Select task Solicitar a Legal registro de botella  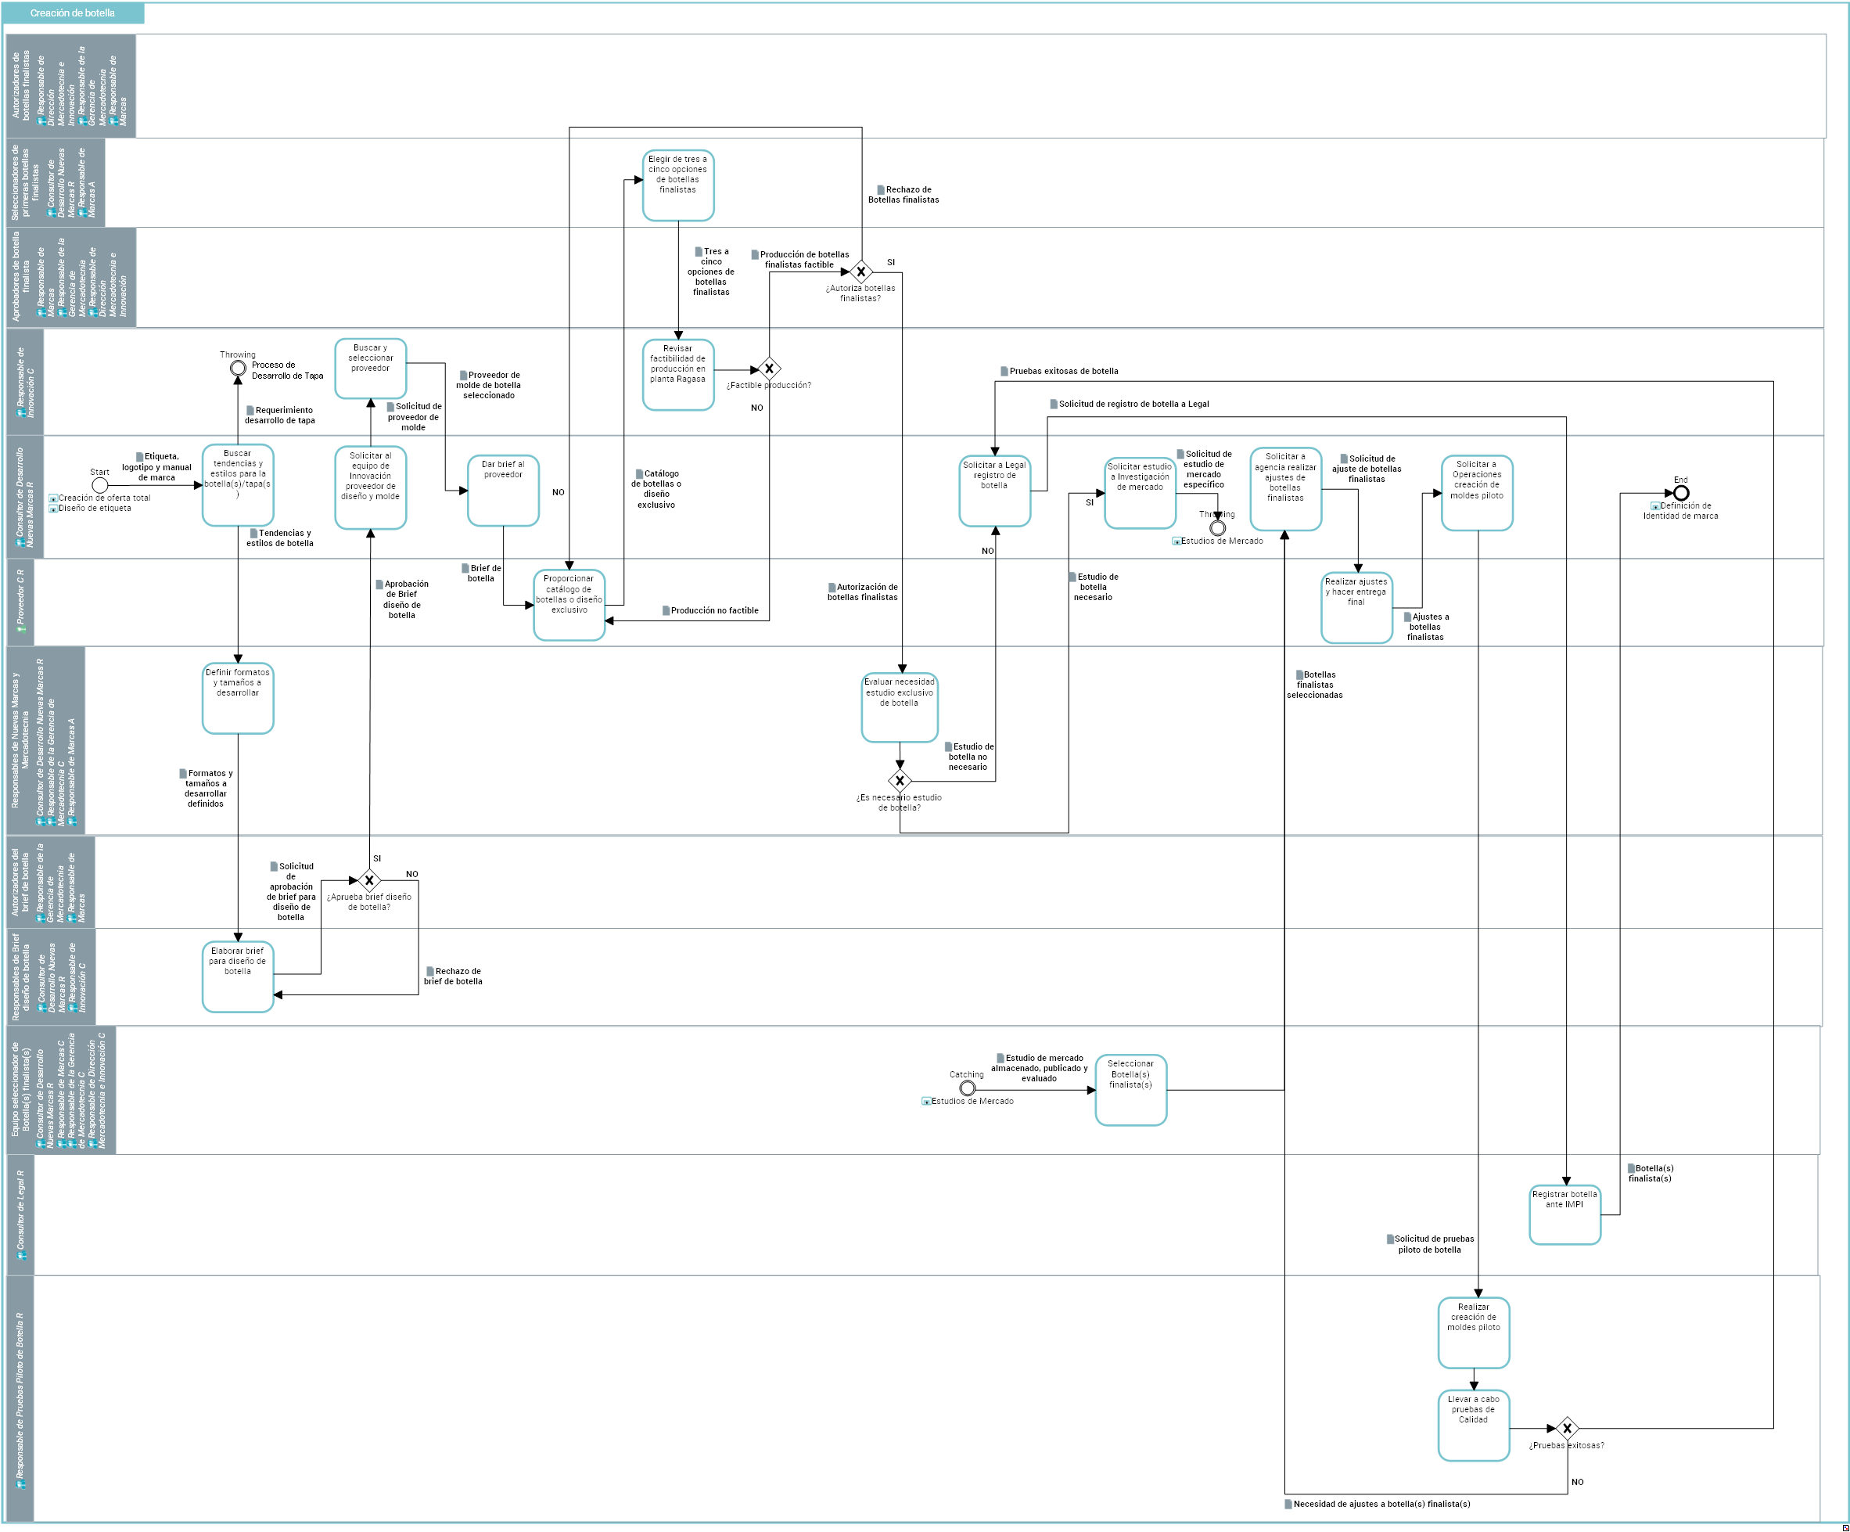994,491
